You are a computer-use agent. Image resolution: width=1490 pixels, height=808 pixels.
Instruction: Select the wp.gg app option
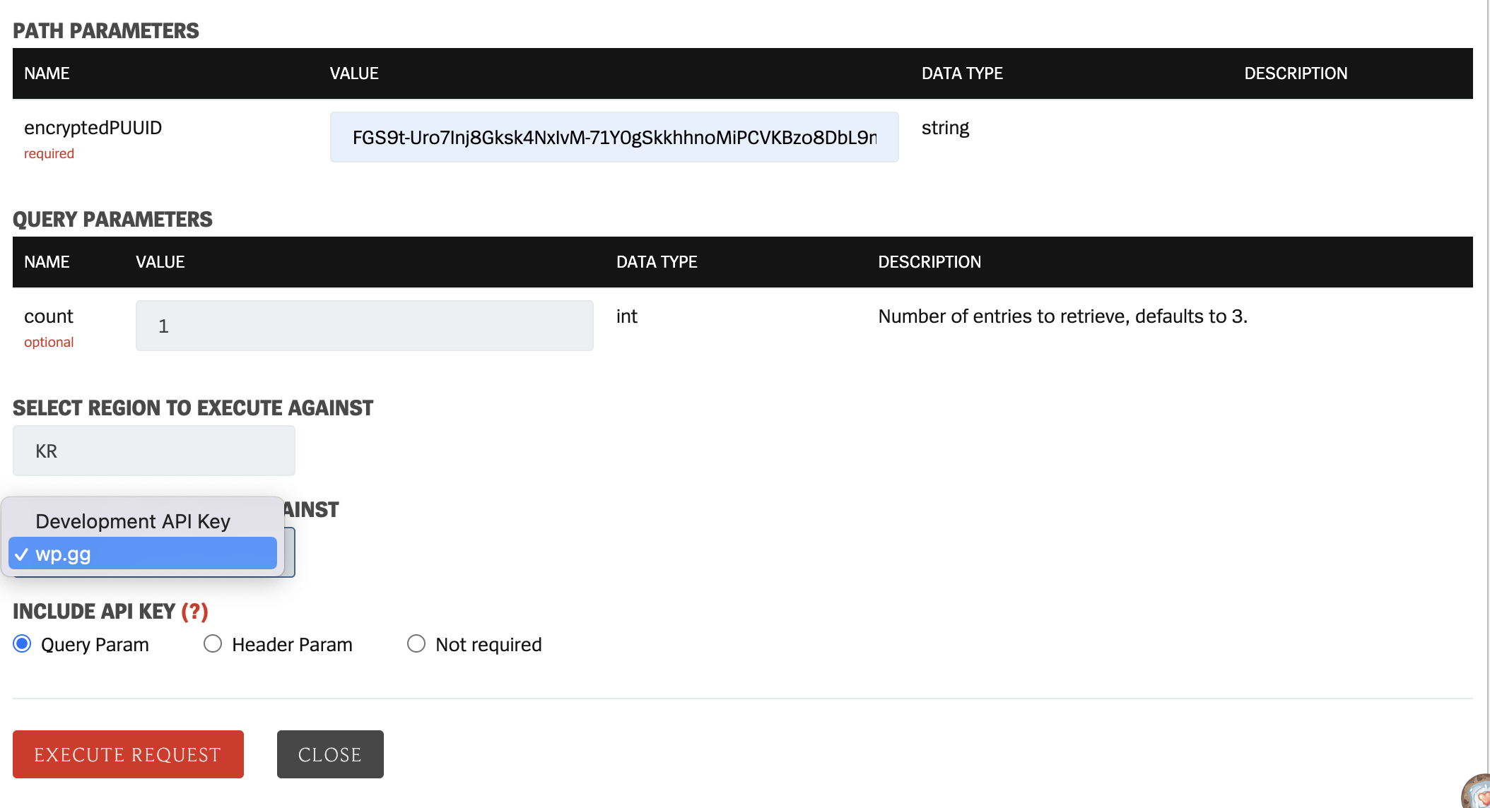[x=141, y=554]
